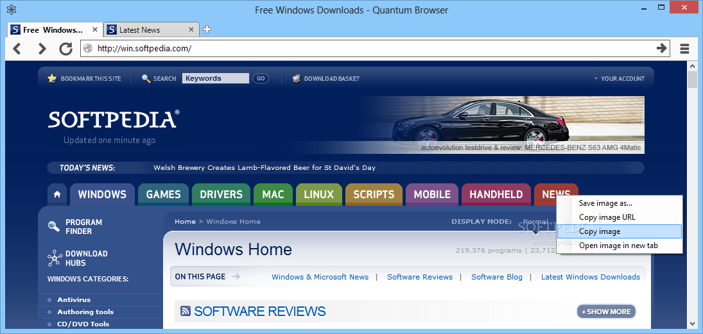The height and width of the screenshot is (334, 703).
Task: Click the Go arrow in the address bar
Action: pos(661,48)
